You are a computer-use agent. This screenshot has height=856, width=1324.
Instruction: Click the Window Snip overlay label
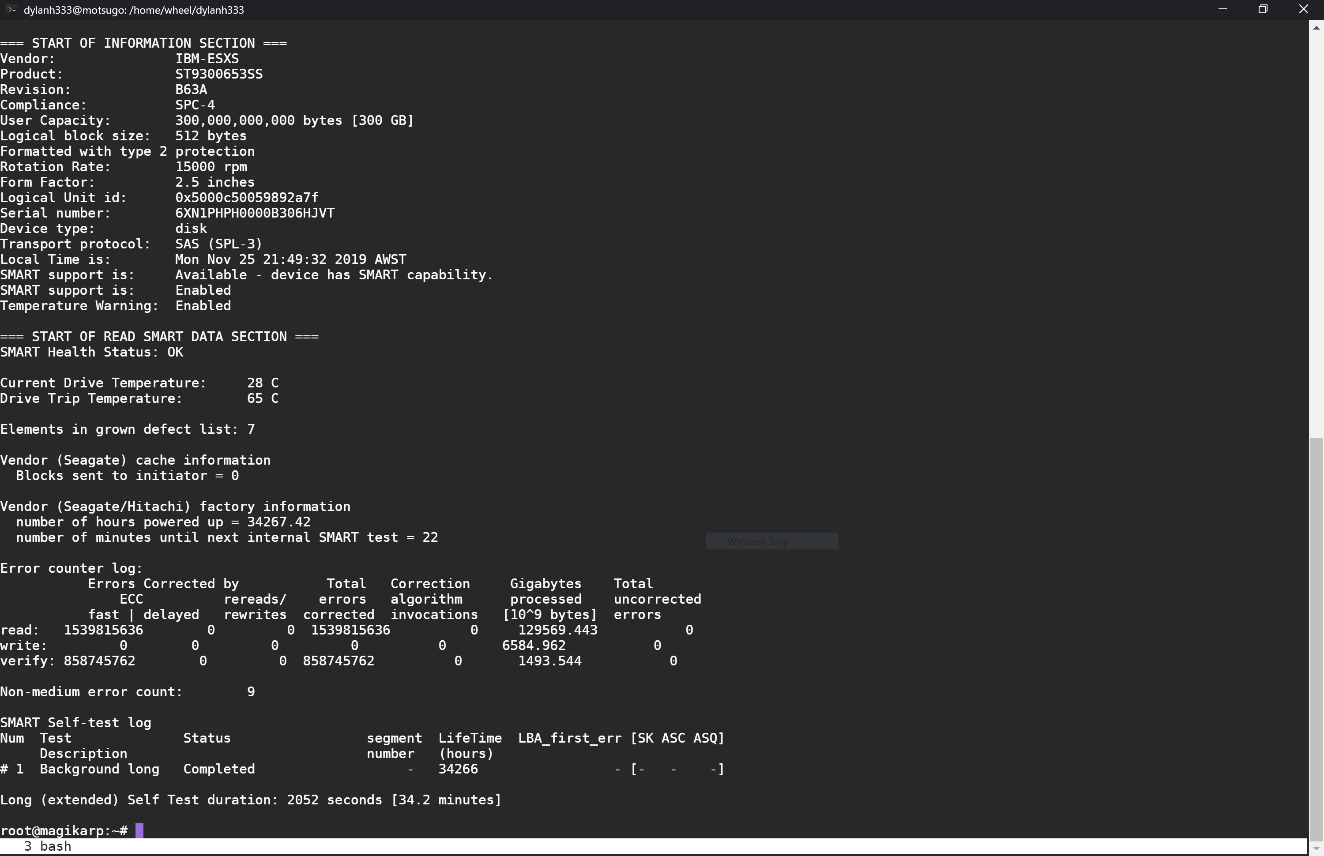pyautogui.click(x=772, y=541)
